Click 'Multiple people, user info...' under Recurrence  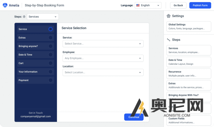[x=182, y=76]
